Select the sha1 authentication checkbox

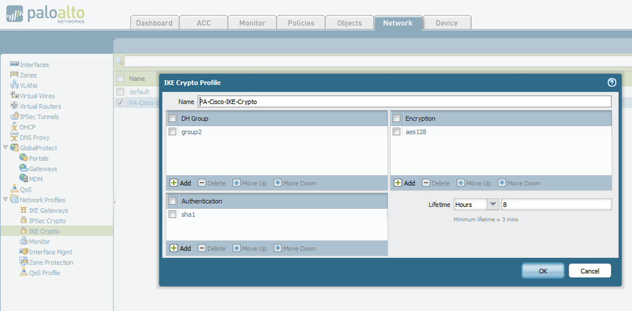[173, 214]
